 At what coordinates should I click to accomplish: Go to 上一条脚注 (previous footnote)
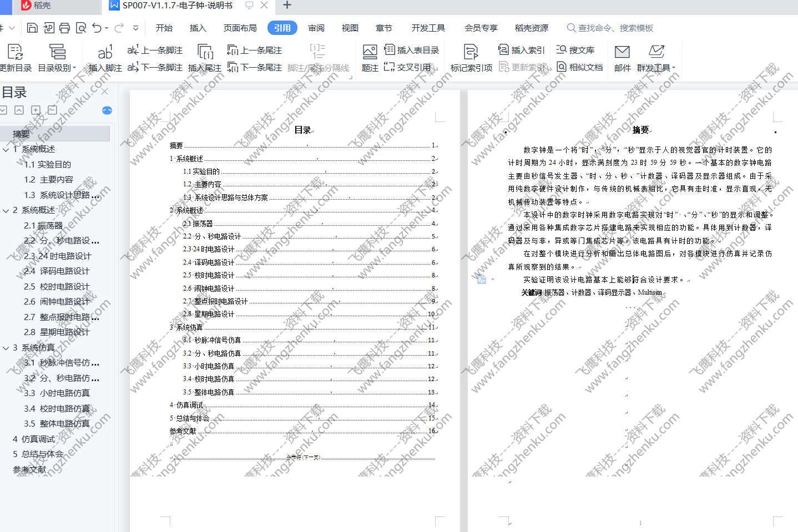click(x=155, y=50)
